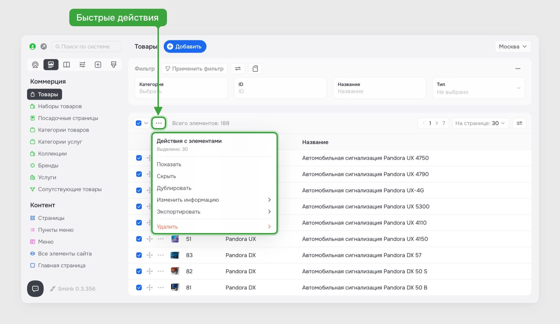
Task: Toggle checkbox for Pandora DX 50 S row
Action: pyautogui.click(x=139, y=272)
